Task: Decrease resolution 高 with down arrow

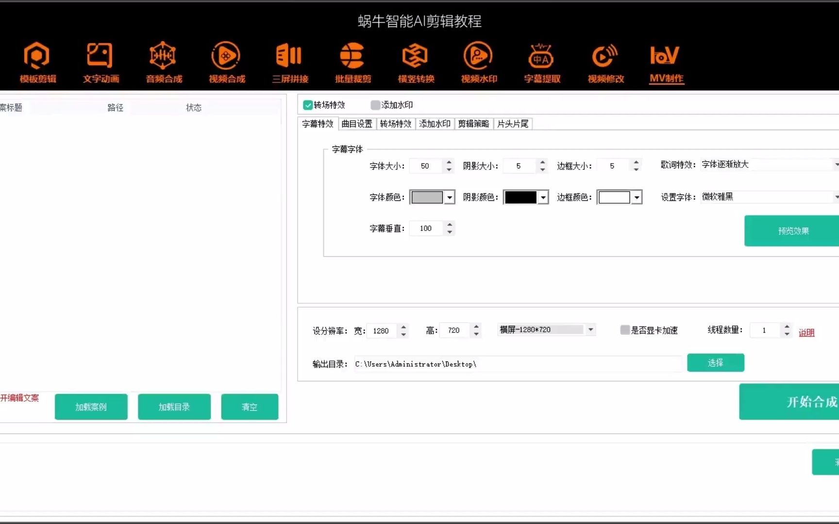Action: pos(476,334)
